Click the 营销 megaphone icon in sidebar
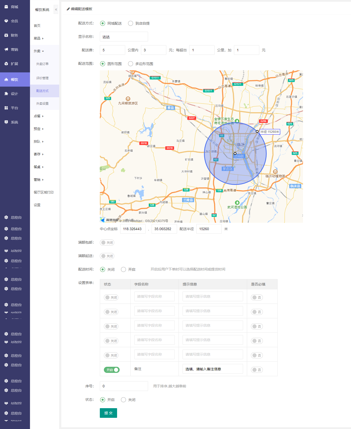Viewport: 351px width, 429px height. (6, 50)
